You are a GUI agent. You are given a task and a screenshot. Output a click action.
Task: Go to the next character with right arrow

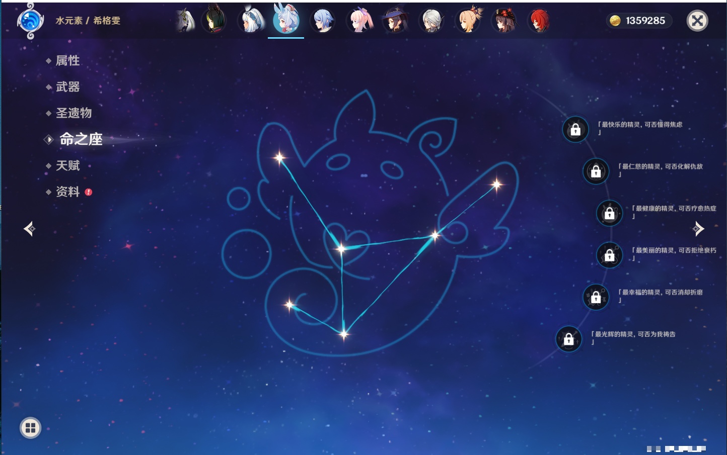coord(698,229)
